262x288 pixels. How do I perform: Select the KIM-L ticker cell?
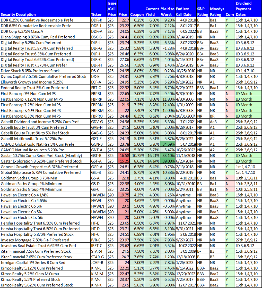click(x=99, y=268)
